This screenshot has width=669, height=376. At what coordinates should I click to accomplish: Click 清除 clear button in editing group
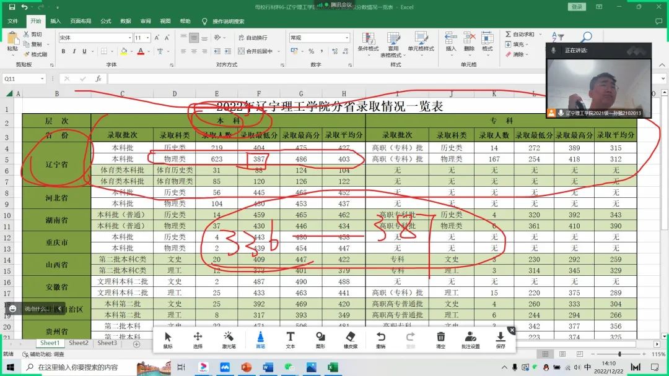click(x=517, y=54)
